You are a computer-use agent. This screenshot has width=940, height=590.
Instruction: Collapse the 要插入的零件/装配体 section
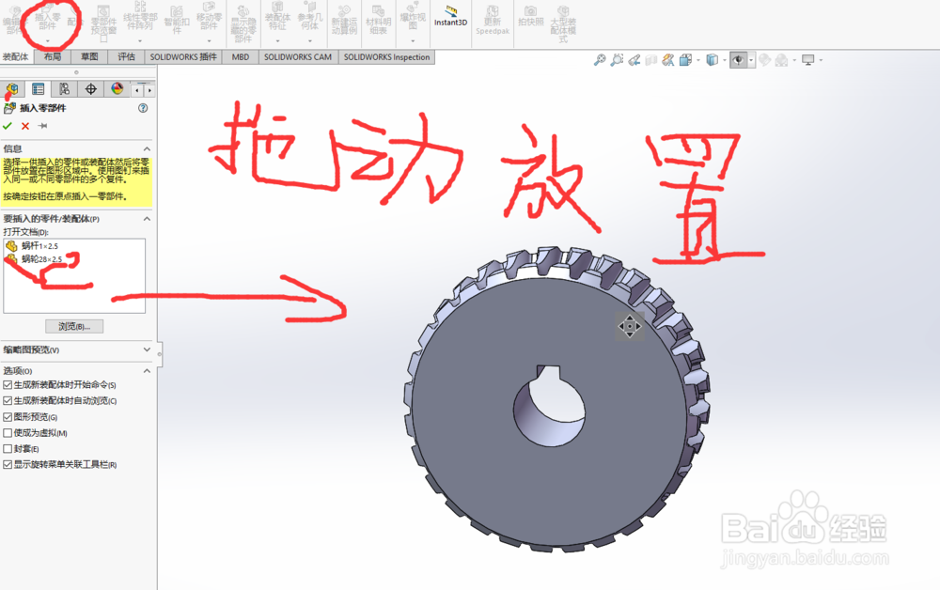click(147, 219)
